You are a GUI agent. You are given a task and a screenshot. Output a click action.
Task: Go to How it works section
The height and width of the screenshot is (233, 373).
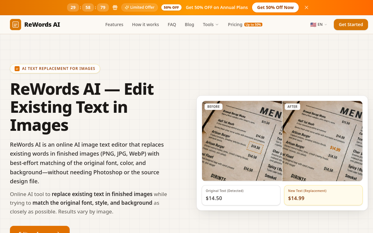pos(145,25)
